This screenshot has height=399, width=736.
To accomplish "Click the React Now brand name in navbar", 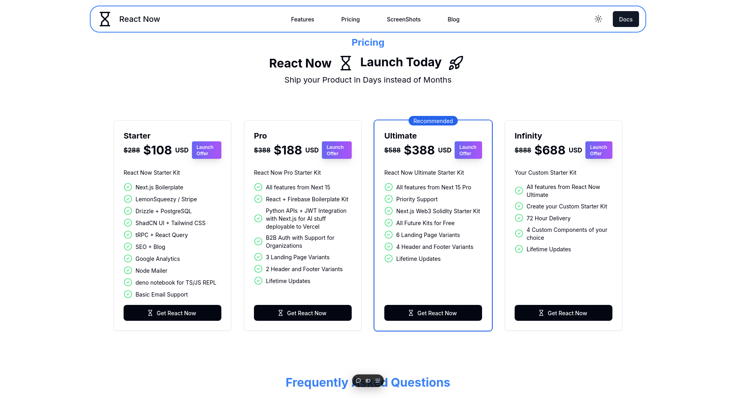I will [139, 19].
